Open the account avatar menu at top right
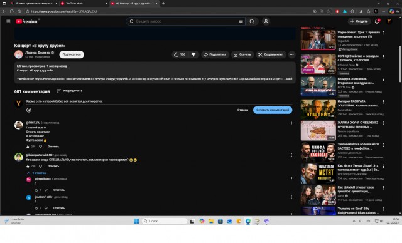Image resolution: width=402 pixels, height=243 pixels. pos(389,21)
